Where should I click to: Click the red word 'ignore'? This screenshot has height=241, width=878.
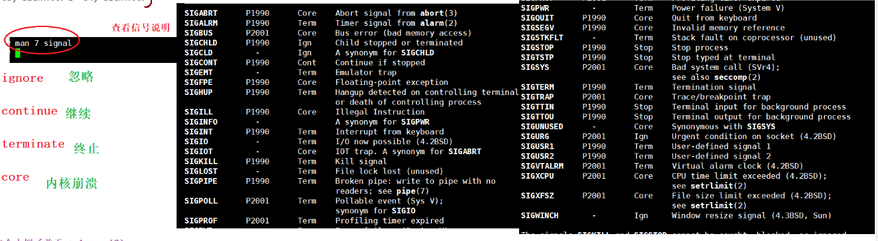click(23, 79)
